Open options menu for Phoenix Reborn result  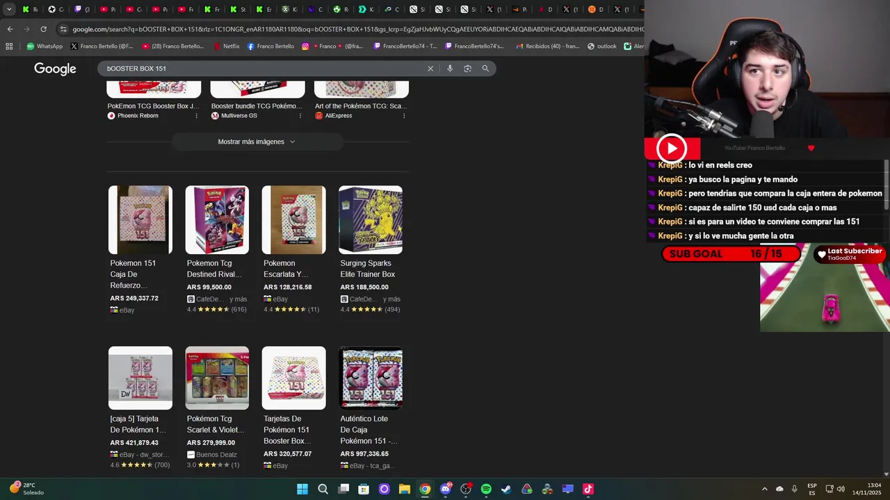[196, 116]
